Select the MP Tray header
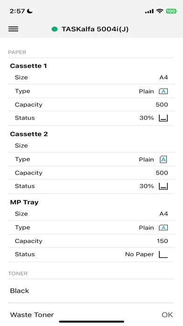This screenshot has width=183, height=326. (24, 202)
